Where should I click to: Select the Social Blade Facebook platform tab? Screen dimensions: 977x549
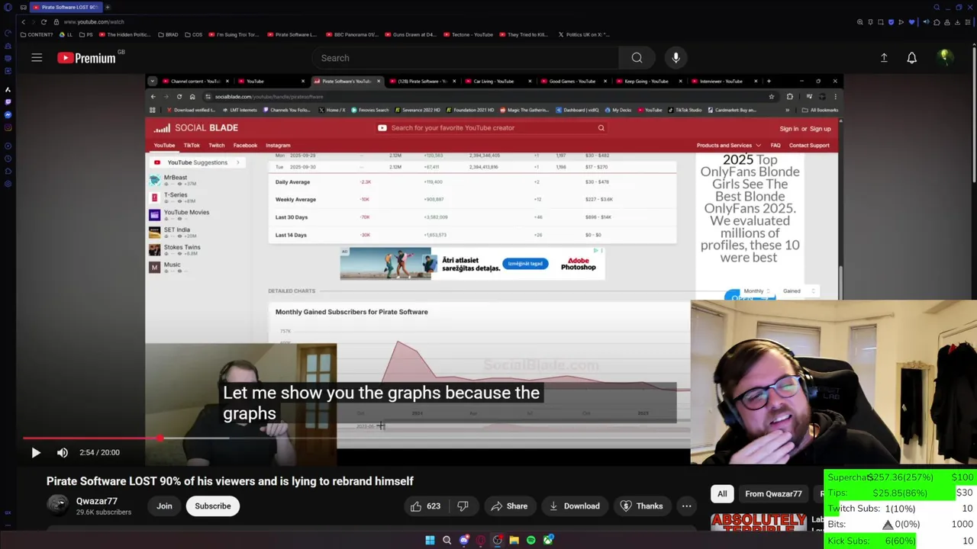(x=245, y=145)
